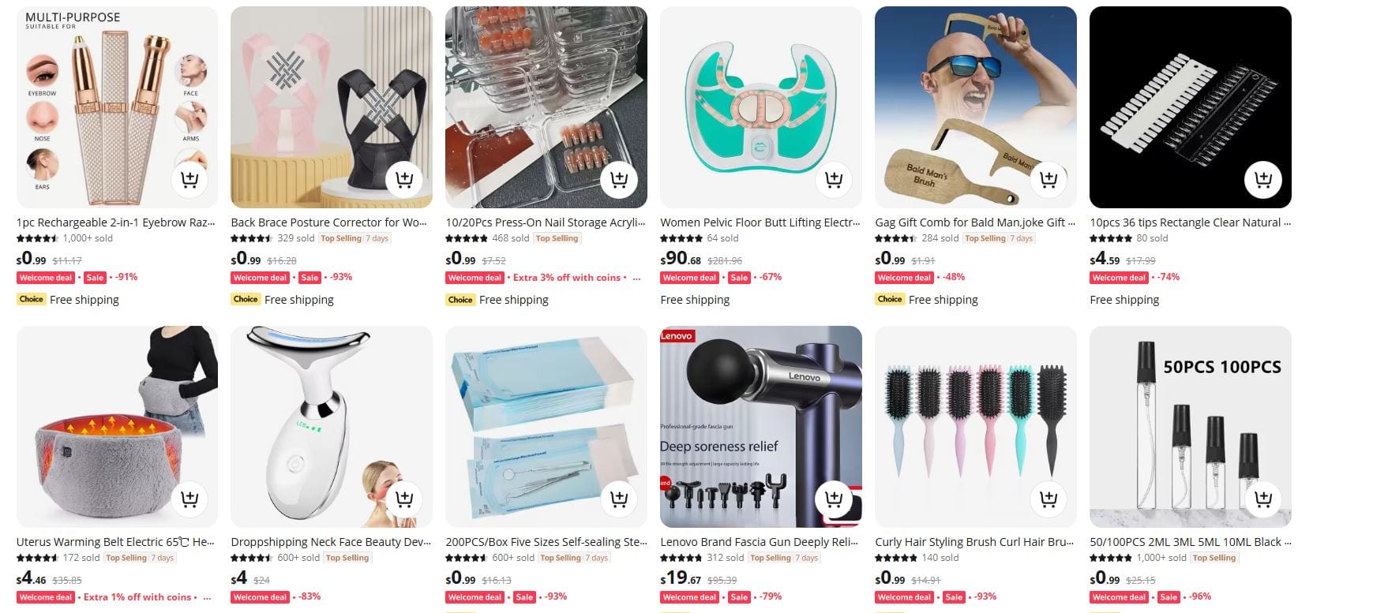This screenshot has height=613, width=1373.
Task: Add Pelvic Floor Butt Lifting device to cart
Action: 834,180
